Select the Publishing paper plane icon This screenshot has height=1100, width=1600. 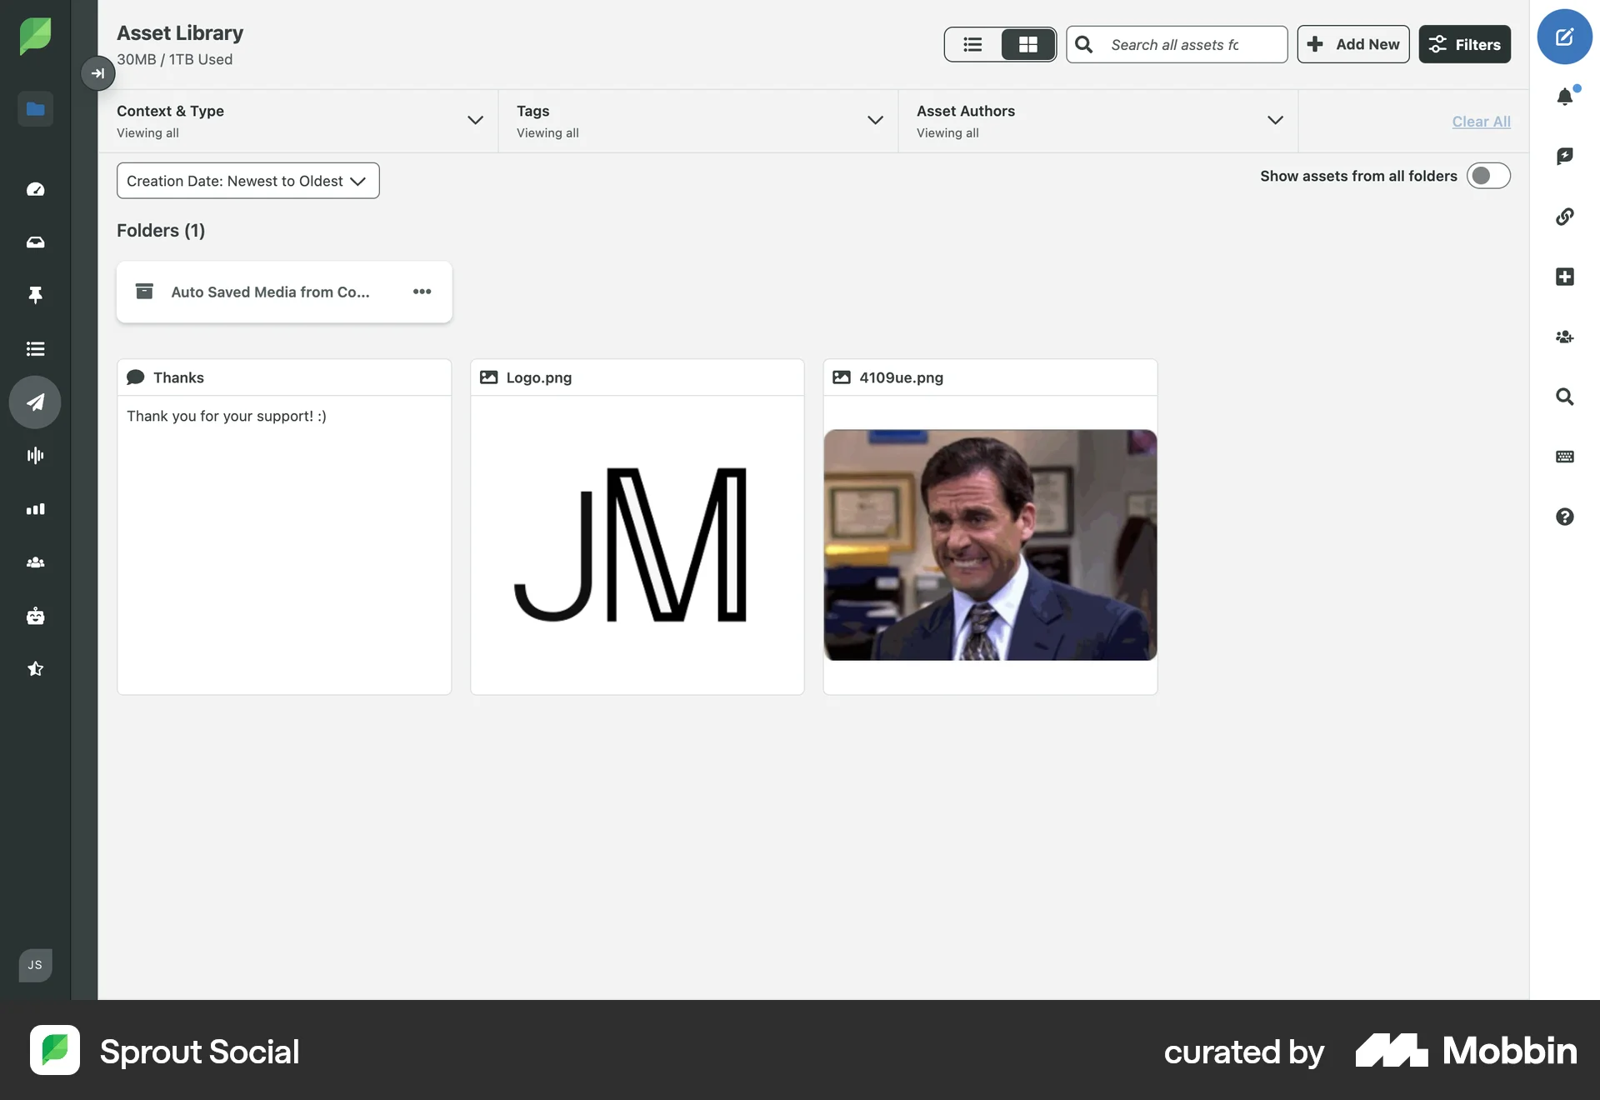point(36,402)
